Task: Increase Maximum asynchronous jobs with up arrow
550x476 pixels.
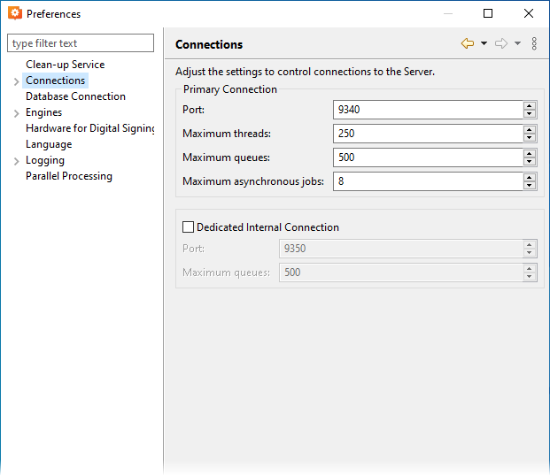Action: [x=530, y=177]
